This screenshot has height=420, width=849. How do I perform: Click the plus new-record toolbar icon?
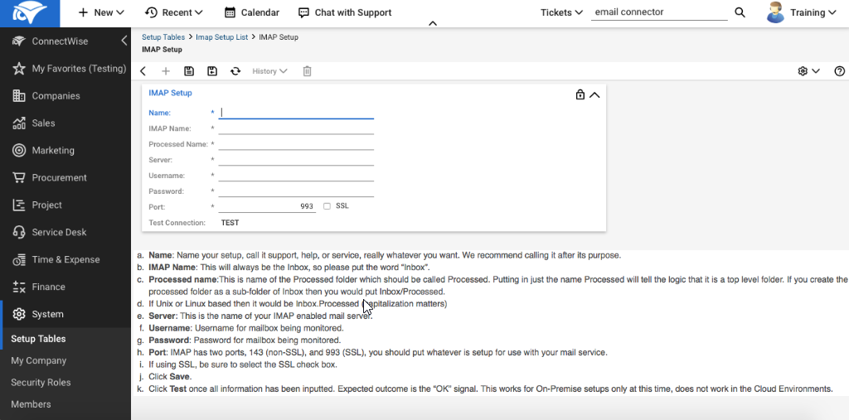click(166, 71)
